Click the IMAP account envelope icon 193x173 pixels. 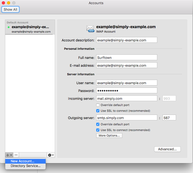[90, 29]
